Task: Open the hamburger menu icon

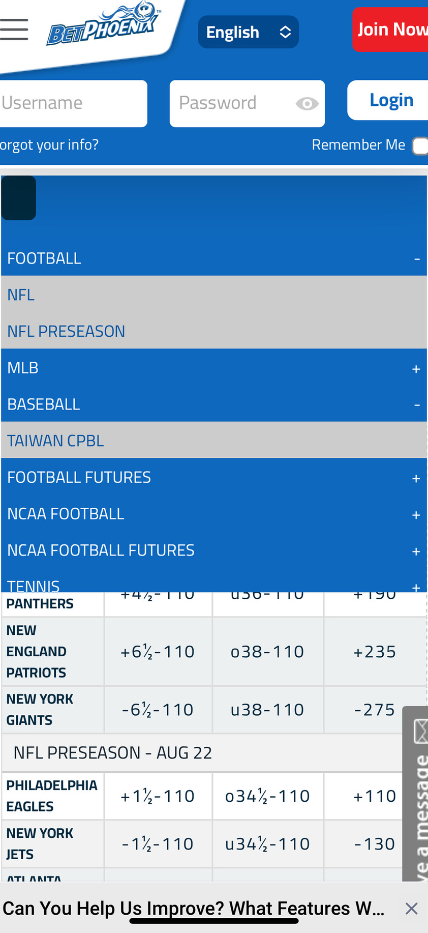Action: coord(14,30)
